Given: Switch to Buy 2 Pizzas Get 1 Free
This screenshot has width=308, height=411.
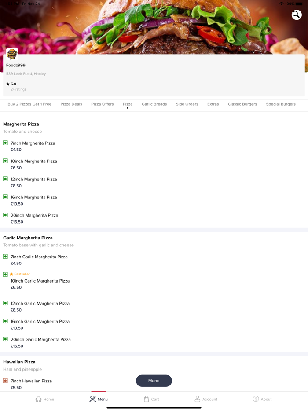Looking at the screenshot, I should (x=29, y=104).
